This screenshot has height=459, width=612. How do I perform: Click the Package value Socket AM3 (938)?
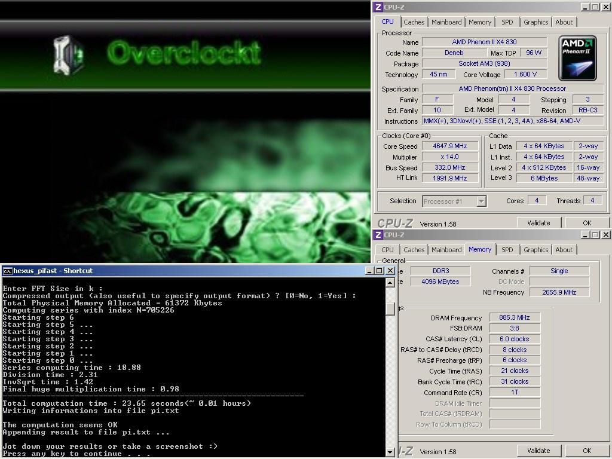pos(484,63)
